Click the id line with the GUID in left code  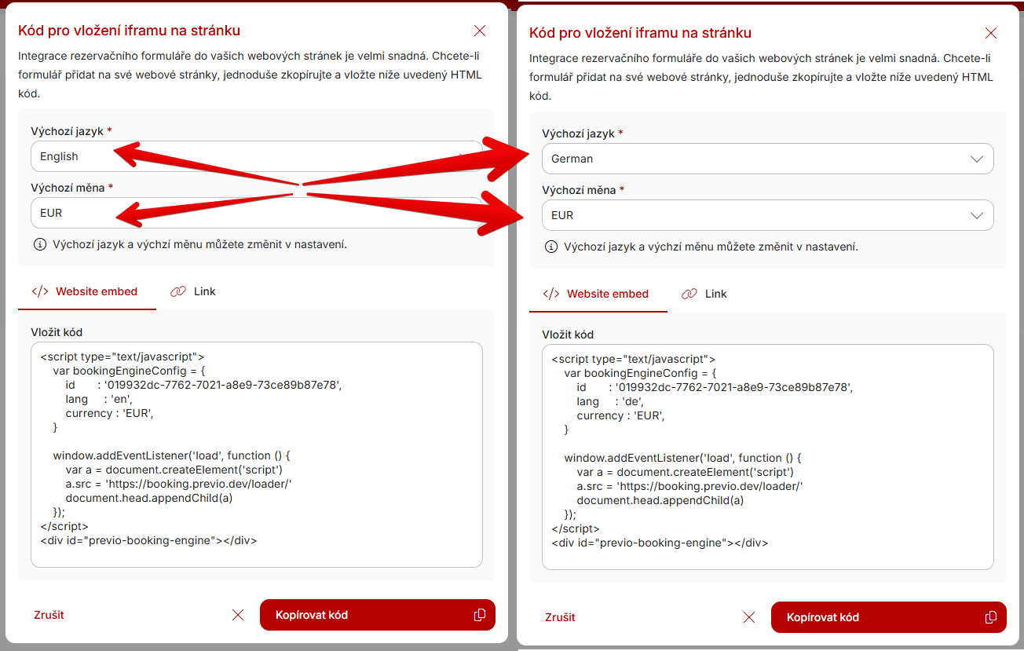204,385
